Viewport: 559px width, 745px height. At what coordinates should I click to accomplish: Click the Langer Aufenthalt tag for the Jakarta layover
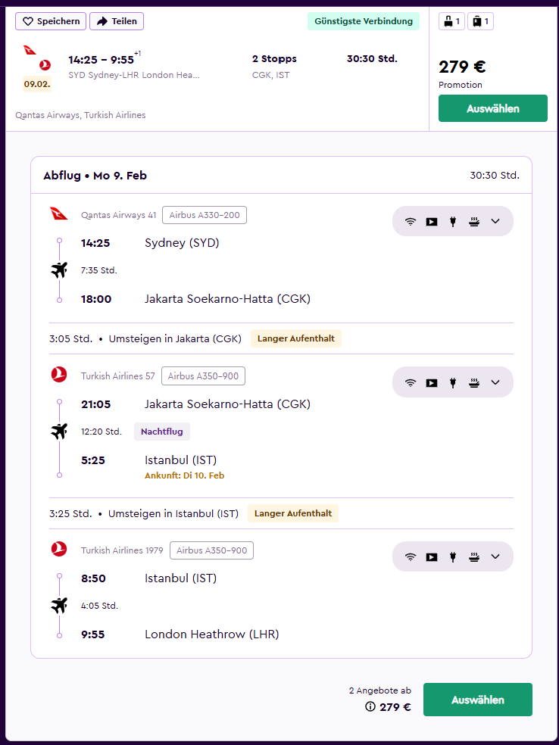point(296,338)
